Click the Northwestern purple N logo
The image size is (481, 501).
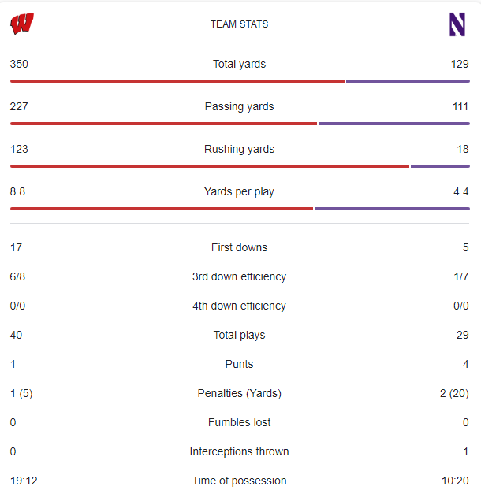457,24
